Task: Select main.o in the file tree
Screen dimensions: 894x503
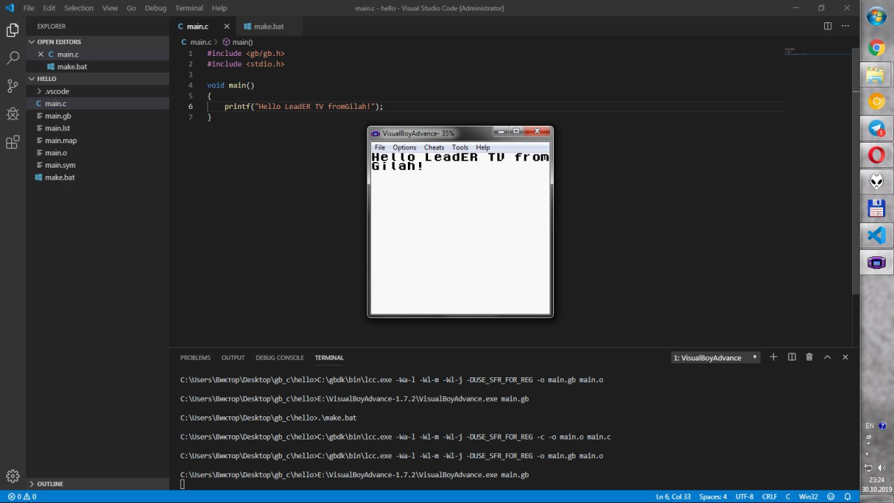Action: (x=98, y=153)
